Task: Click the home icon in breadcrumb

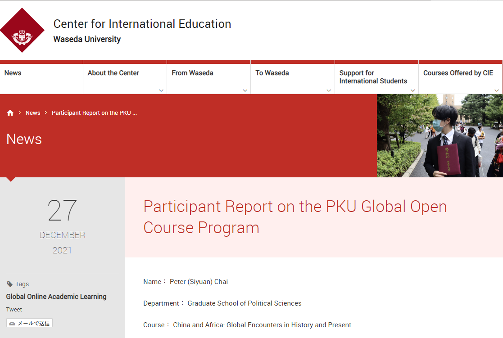Action: [10, 113]
